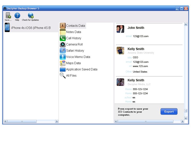
Task: Open the Call History category label
Action: tap(73, 38)
